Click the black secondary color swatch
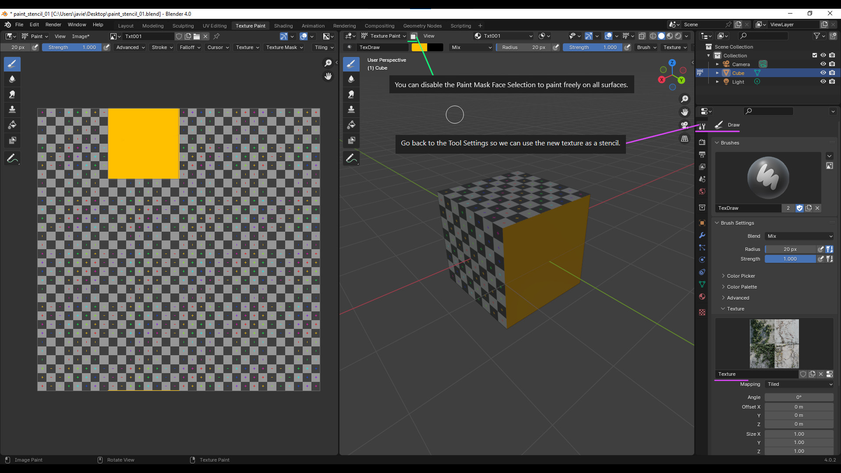The width and height of the screenshot is (841, 473). point(435,47)
